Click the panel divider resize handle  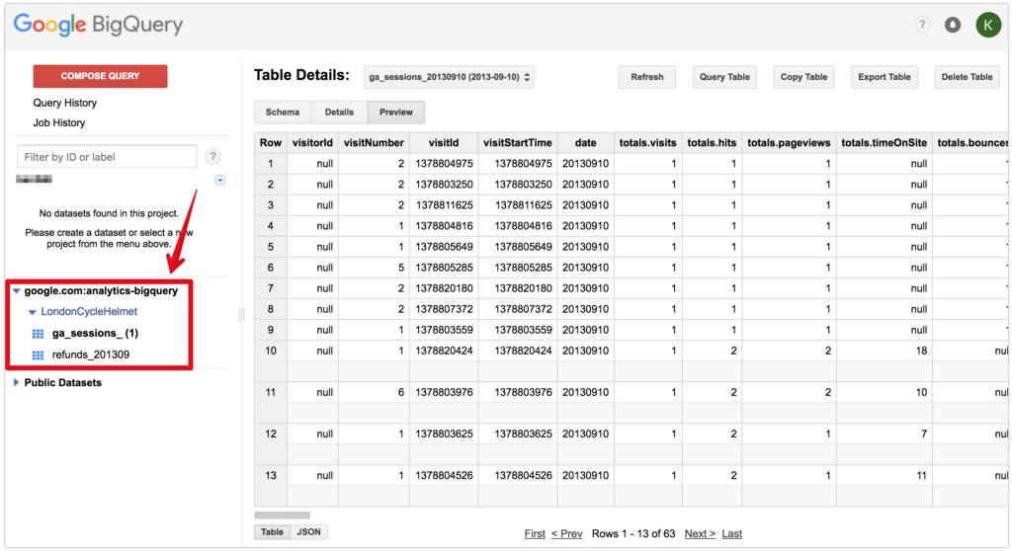click(x=241, y=315)
